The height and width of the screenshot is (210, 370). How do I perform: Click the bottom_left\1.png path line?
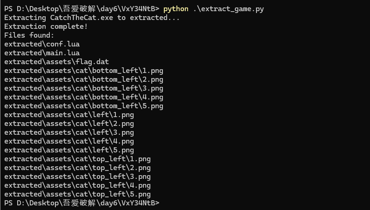click(84, 71)
